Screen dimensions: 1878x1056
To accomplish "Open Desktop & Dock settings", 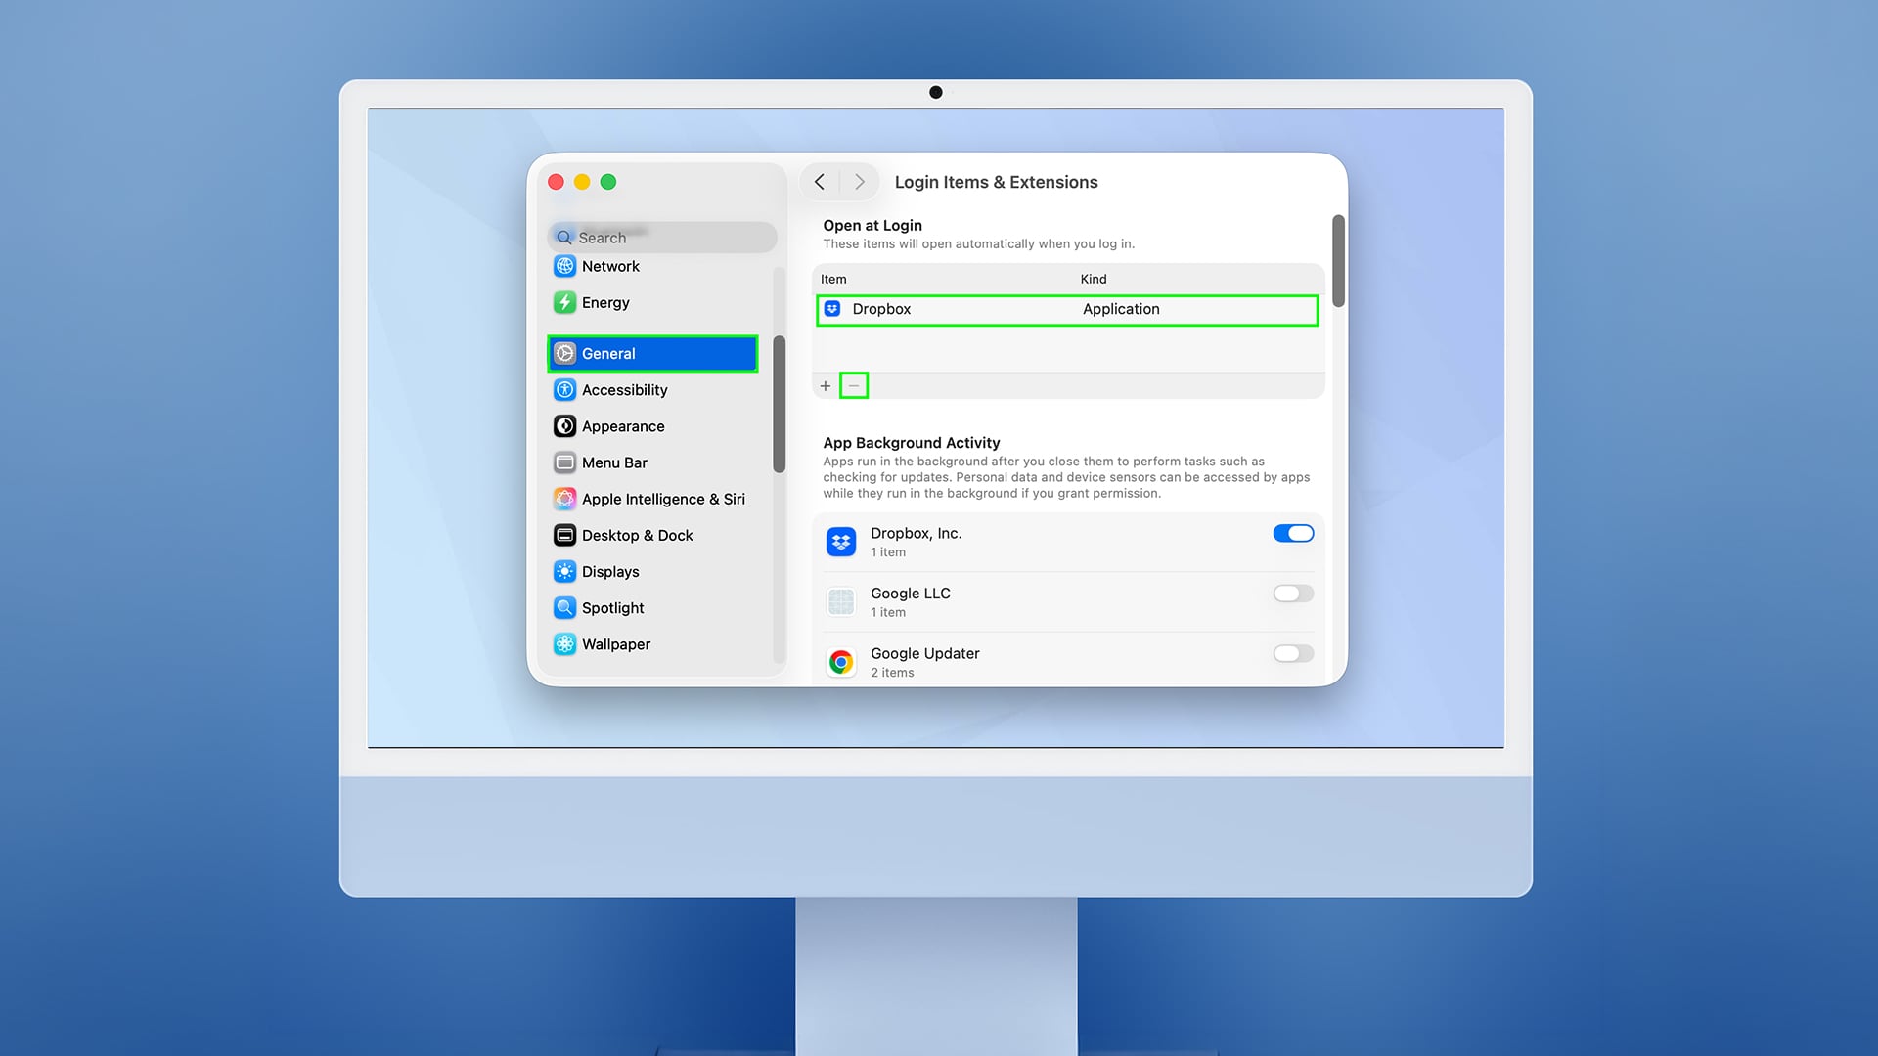I will 652,535.
